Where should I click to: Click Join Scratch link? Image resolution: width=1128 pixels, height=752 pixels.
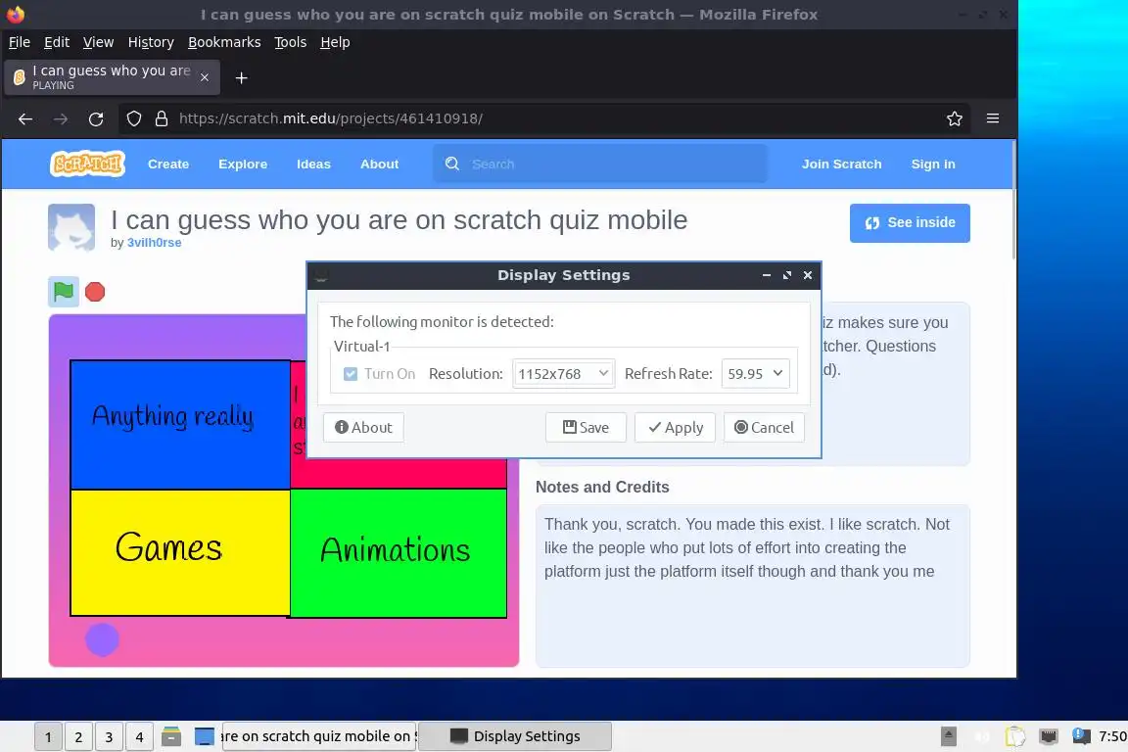coord(842,164)
